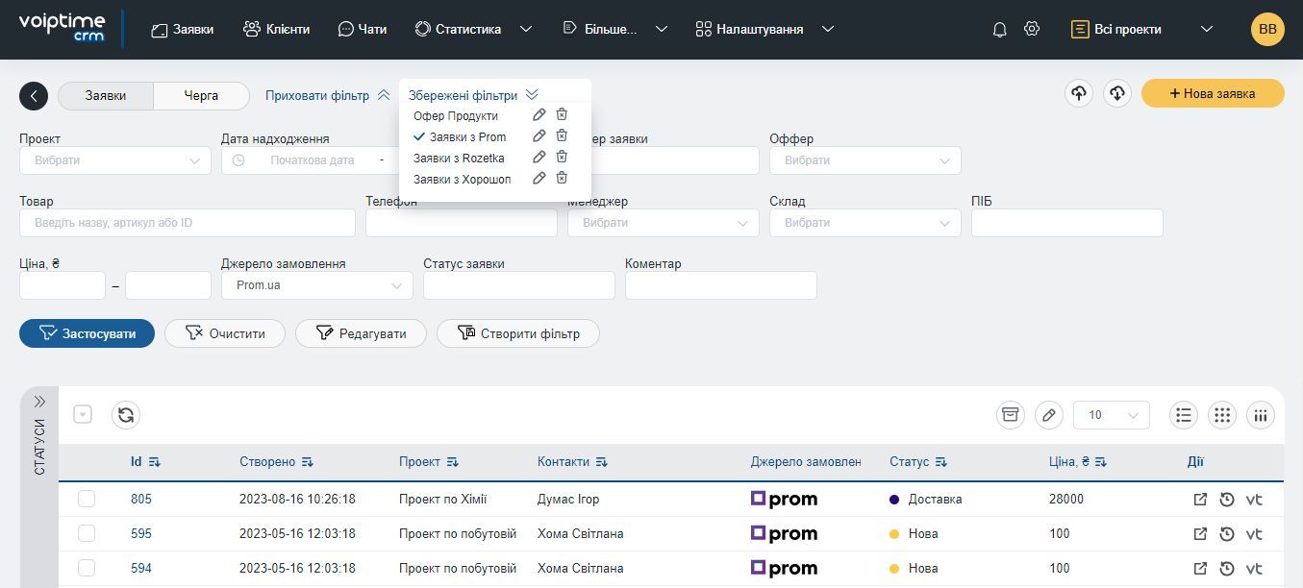The width and height of the screenshot is (1303, 588).
Task: Open the Склад filter dropdown
Action: (865, 223)
